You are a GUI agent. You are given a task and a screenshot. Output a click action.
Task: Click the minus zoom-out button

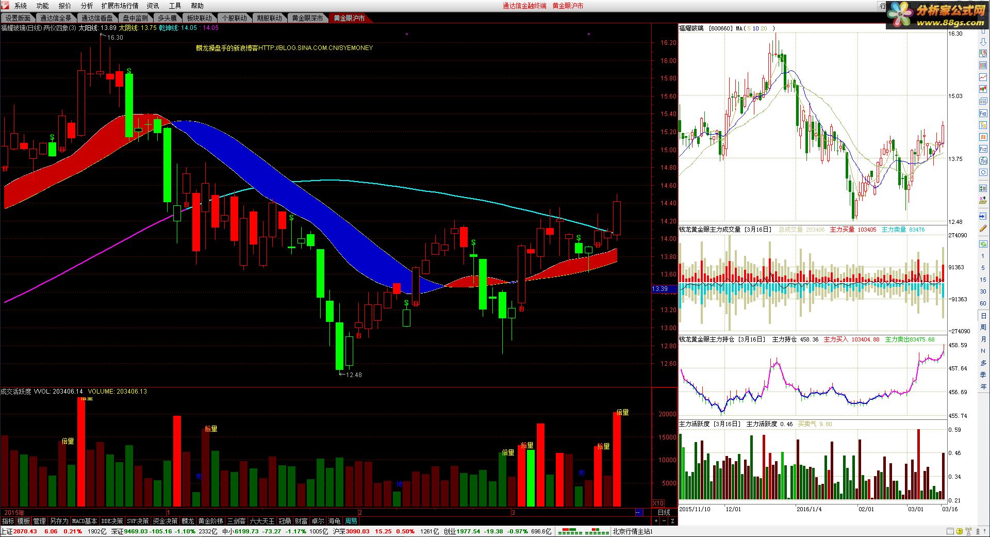click(x=663, y=521)
